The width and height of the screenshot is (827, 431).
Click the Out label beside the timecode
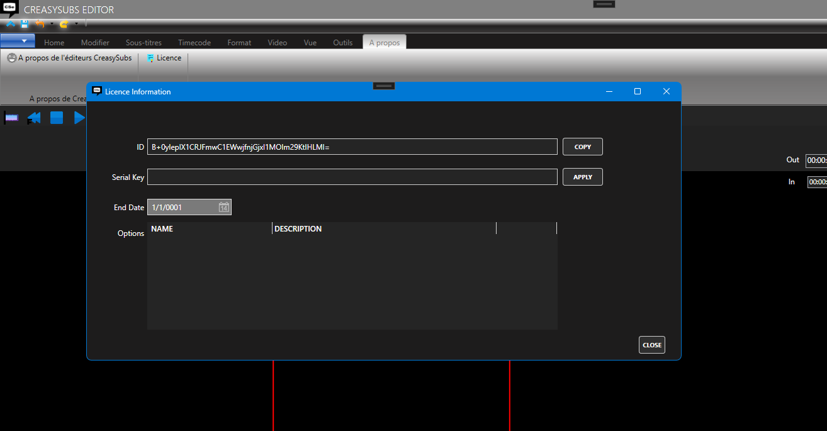click(x=793, y=160)
